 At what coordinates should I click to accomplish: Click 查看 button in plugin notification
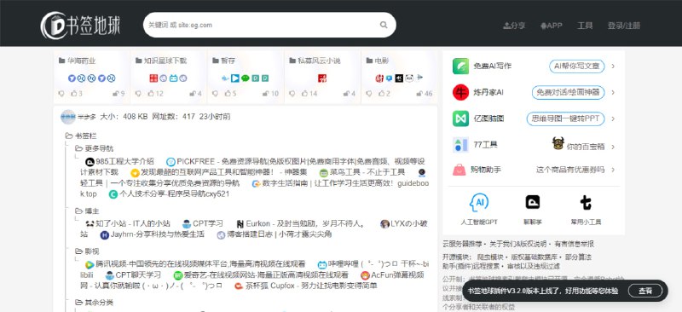(x=645, y=291)
